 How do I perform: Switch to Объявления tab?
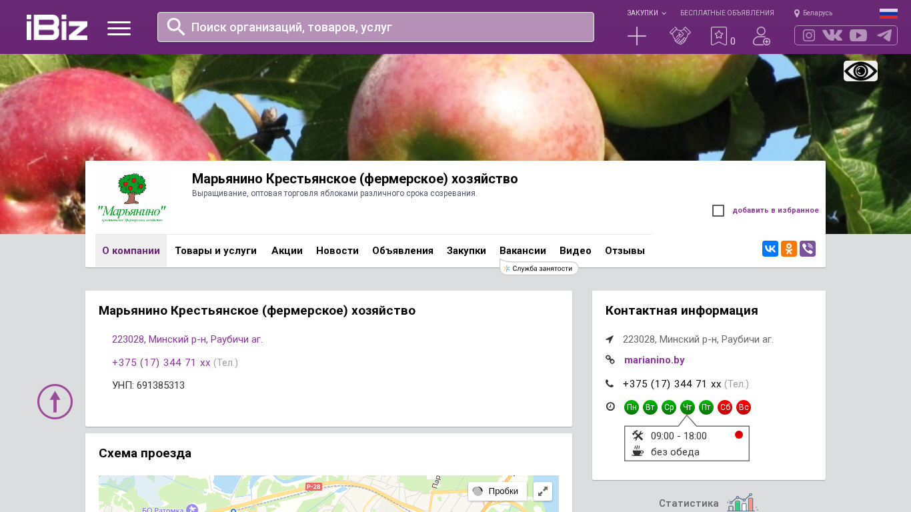[x=403, y=251]
